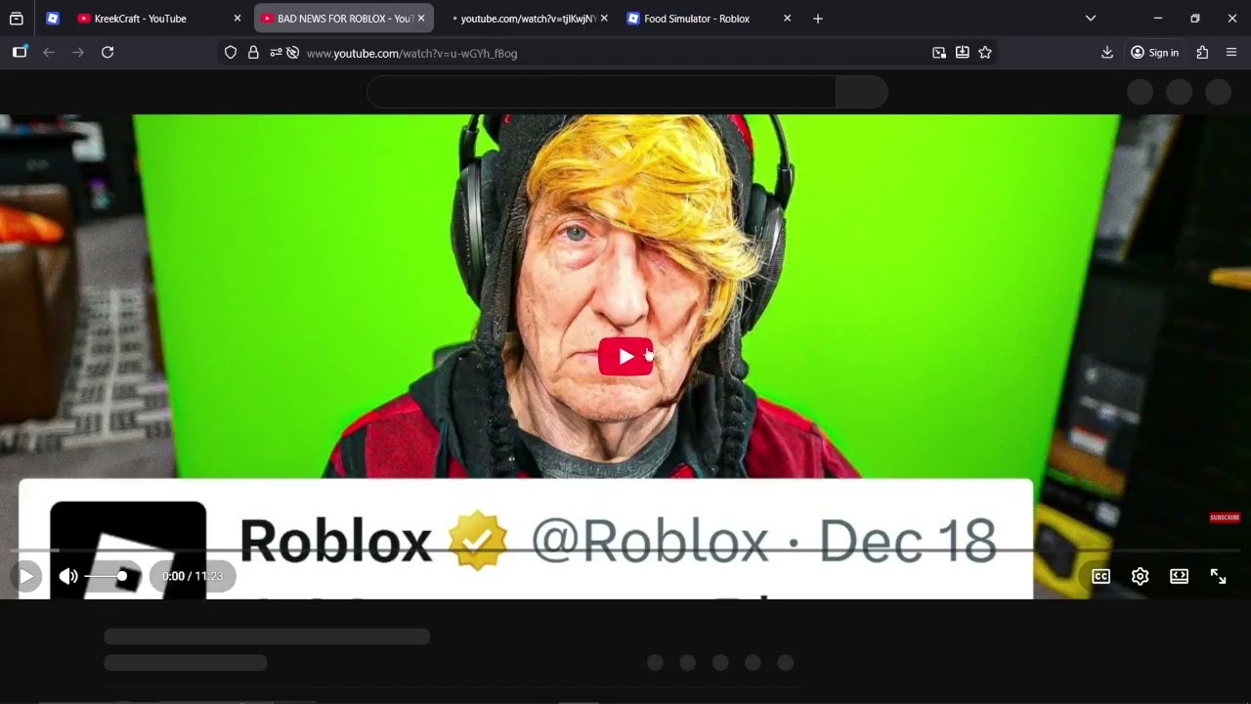Play the video using the red center button
The width and height of the screenshot is (1251, 704).
(x=625, y=357)
